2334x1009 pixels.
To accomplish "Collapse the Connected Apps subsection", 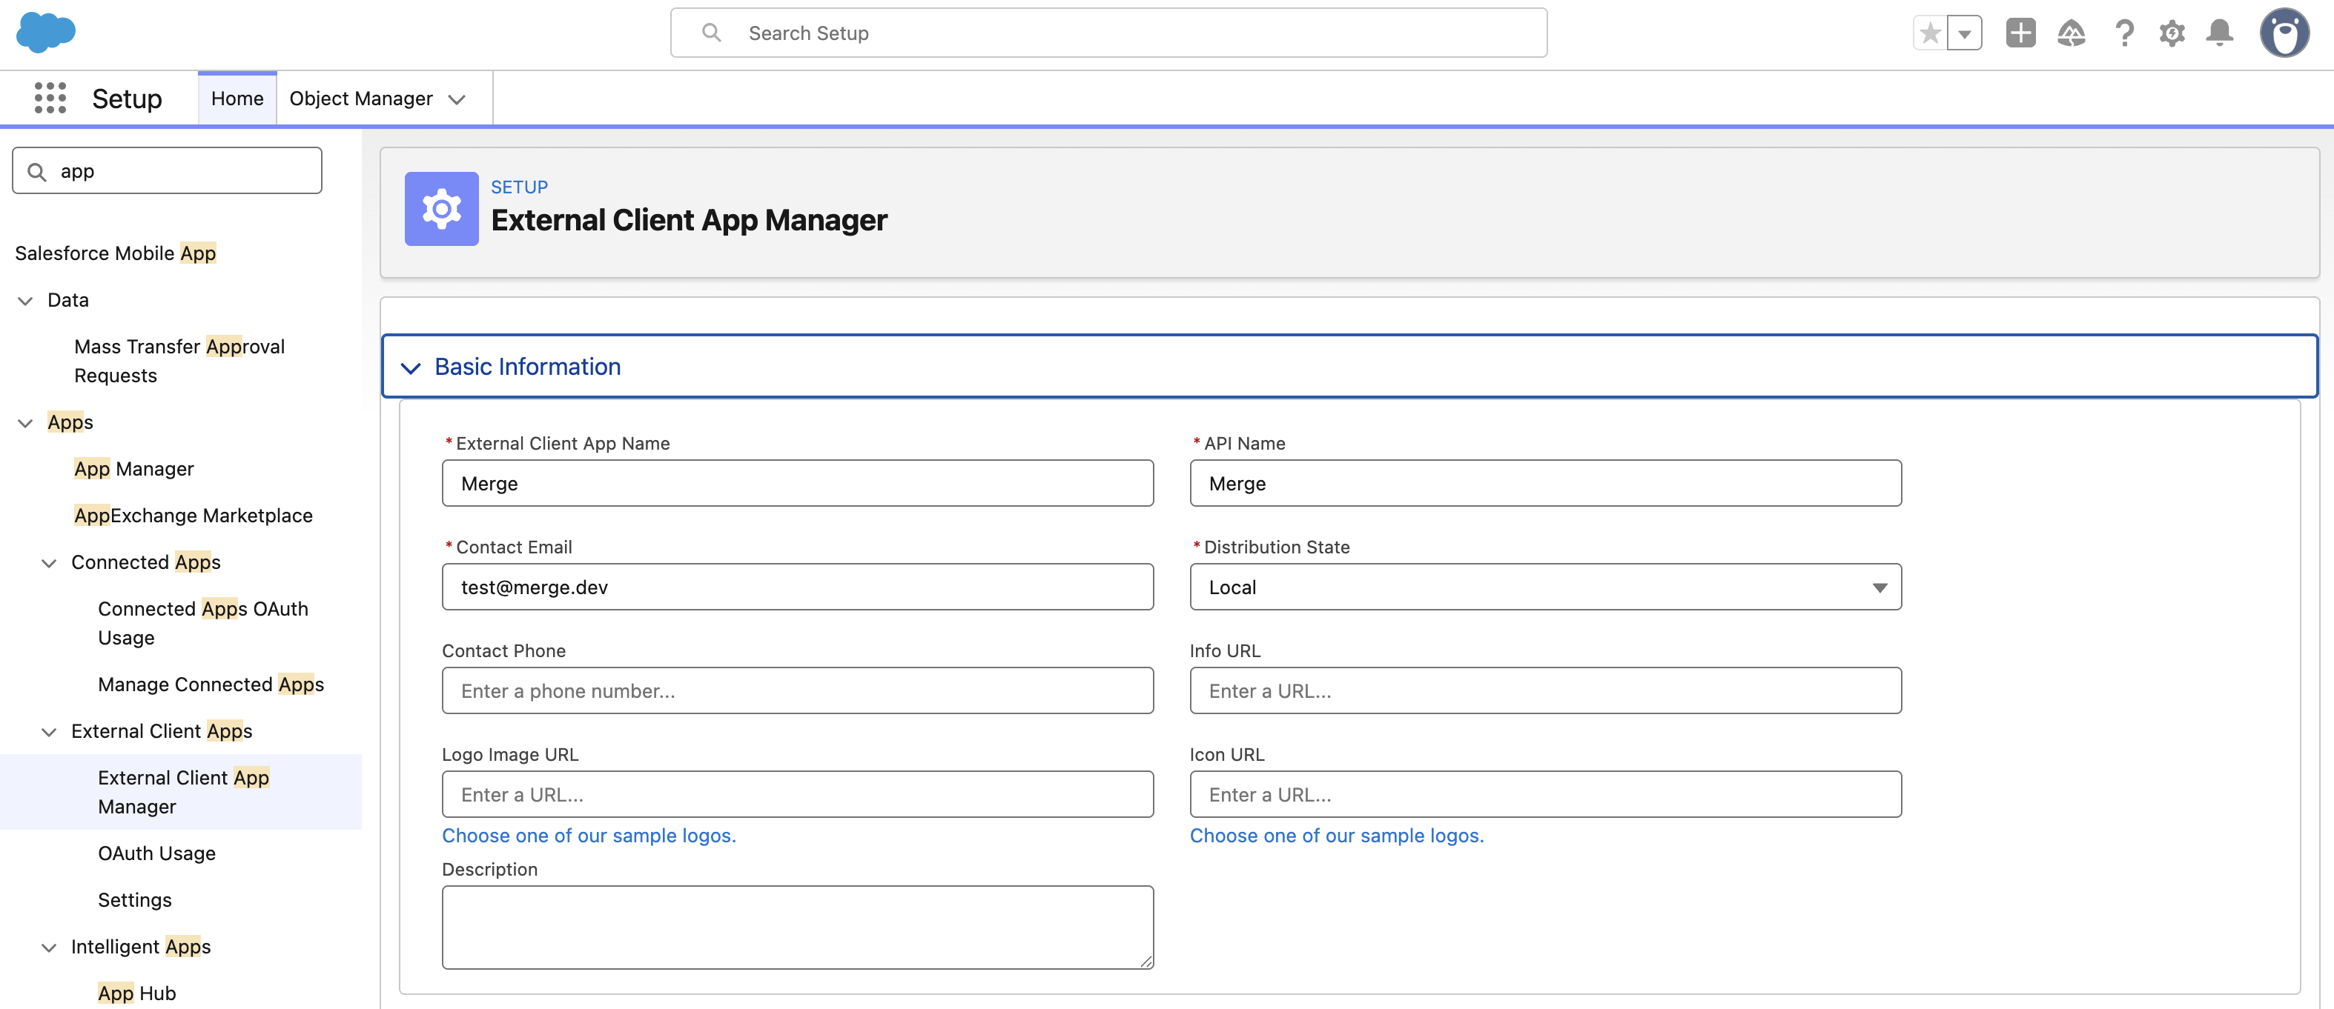I will (49, 563).
